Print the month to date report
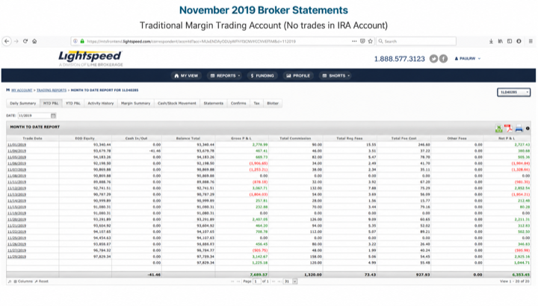Image resolution: width=538 pixels, height=306 pixels. click(519, 128)
